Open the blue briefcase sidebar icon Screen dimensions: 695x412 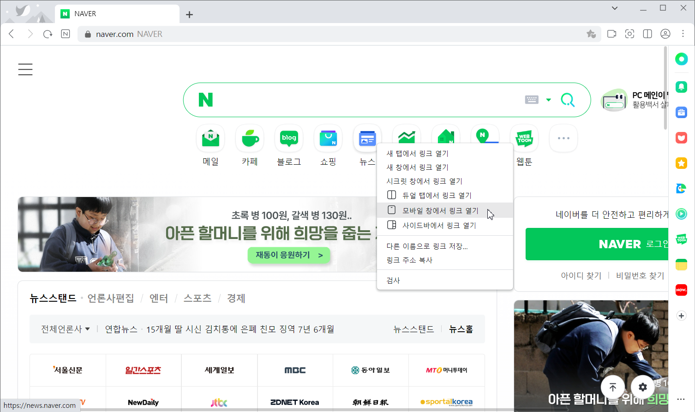[681, 112]
